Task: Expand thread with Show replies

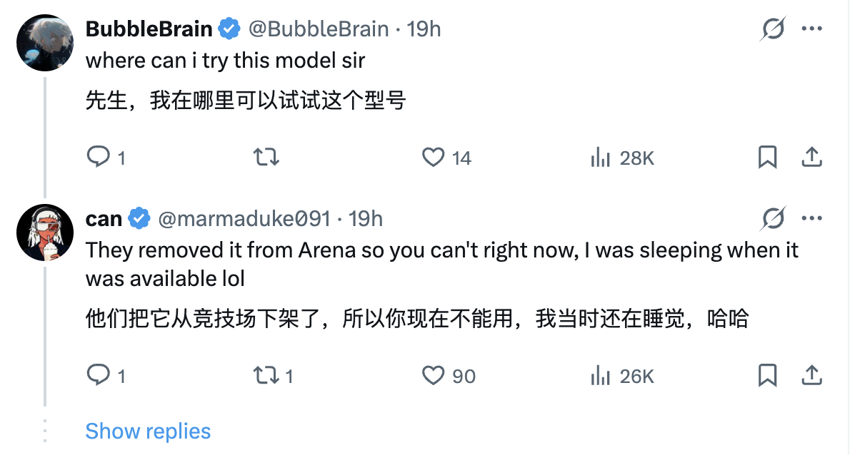Action: [148, 431]
